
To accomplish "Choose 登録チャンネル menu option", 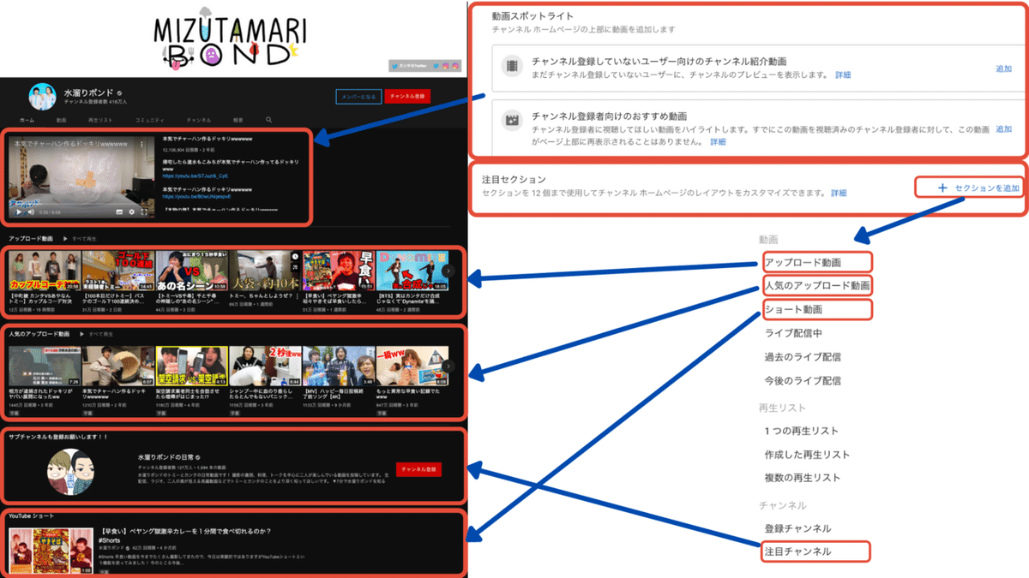I will point(797,528).
